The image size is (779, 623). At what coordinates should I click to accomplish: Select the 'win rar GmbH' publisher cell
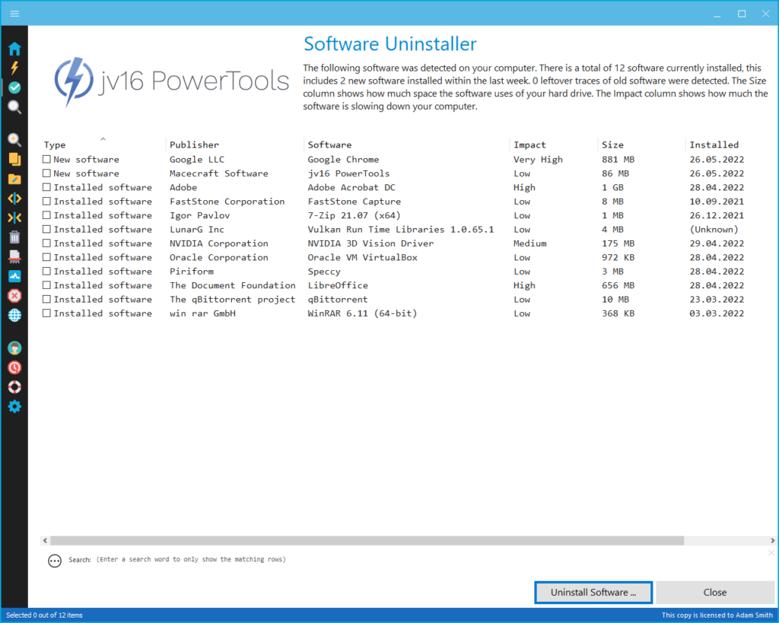pos(202,313)
